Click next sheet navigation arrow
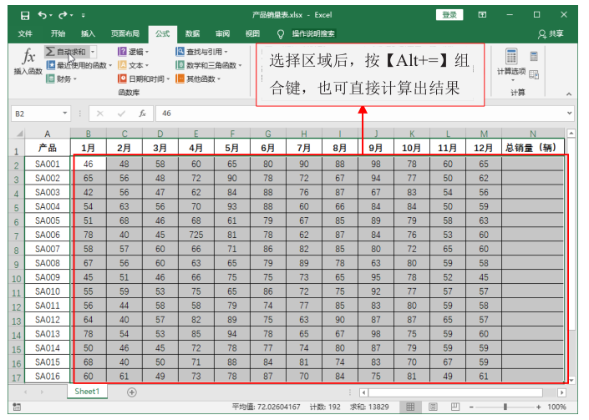 [x=42, y=392]
